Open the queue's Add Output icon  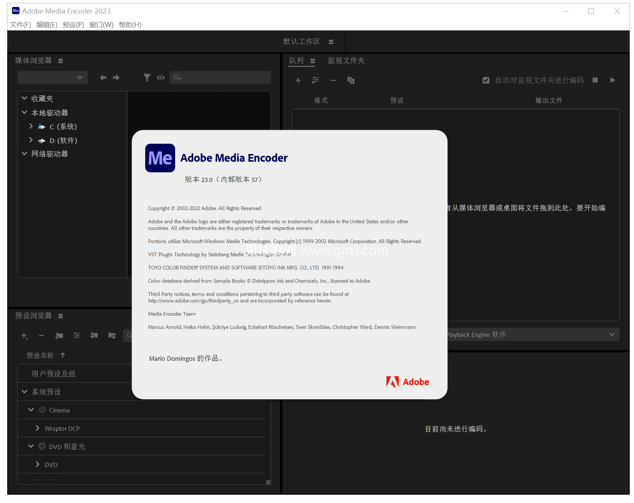[315, 80]
